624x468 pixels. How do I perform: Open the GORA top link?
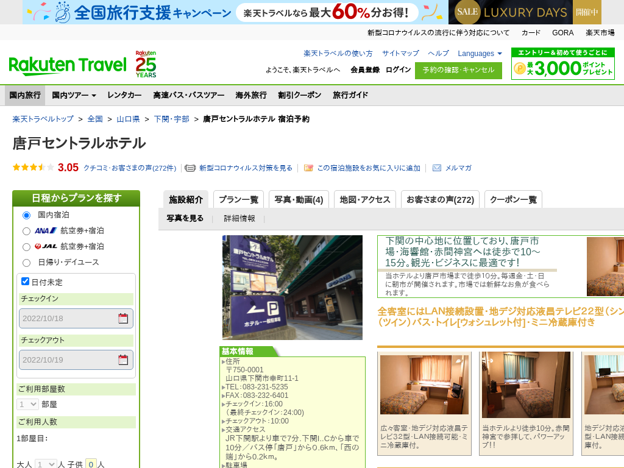(x=562, y=33)
